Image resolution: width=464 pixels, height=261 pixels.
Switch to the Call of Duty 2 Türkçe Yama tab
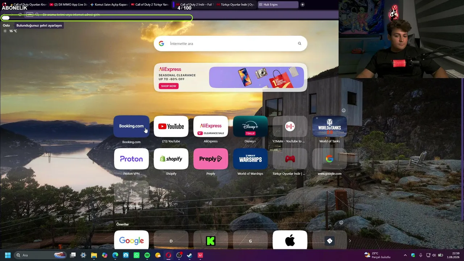point(149,5)
